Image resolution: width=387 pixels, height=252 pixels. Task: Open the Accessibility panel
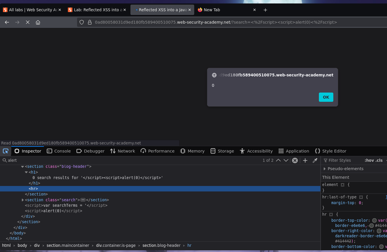[x=256, y=151]
